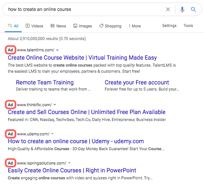Expand dropdown arrow next to talentlms.com URL
Viewport: 204px width, 185px height.
point(57,50)
